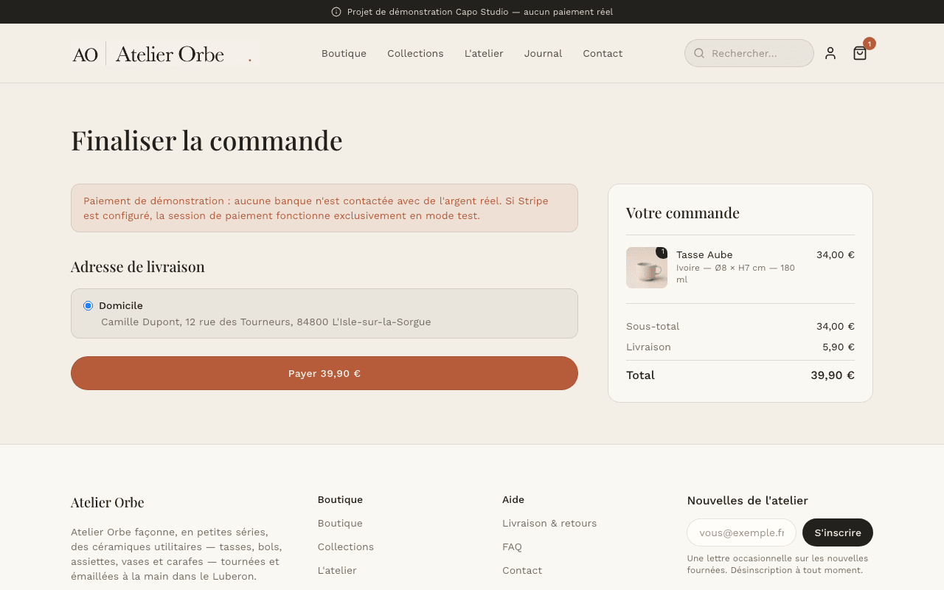Click the Payer 39,90 € button
Viewport: 944px width, 590px height.
point(324,373)
